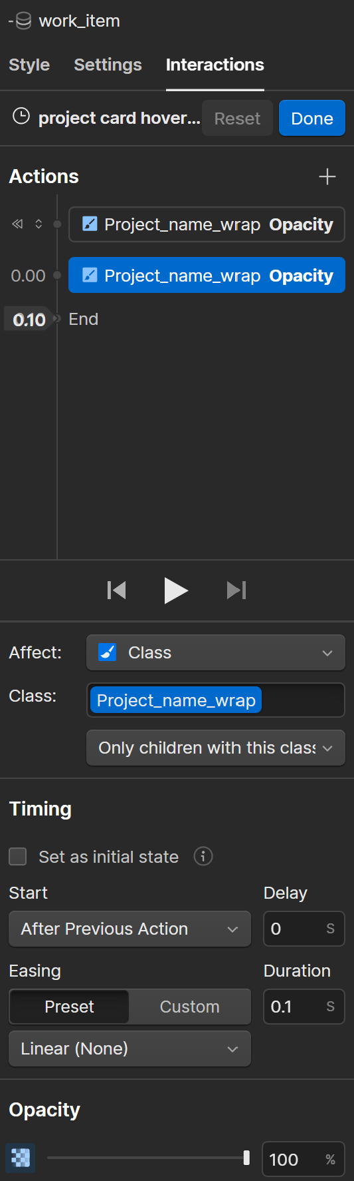Click the up-down reorder arrows icon
354x1181 pixels.
(39, 224)
